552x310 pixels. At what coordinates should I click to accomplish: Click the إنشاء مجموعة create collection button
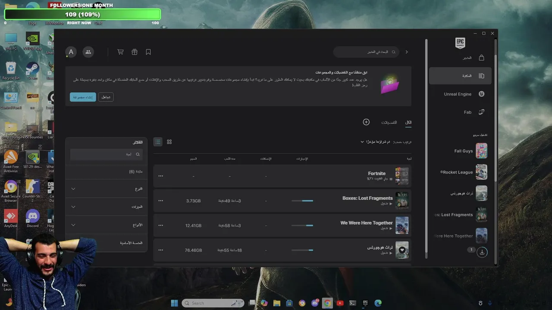[x=83, y=97]
